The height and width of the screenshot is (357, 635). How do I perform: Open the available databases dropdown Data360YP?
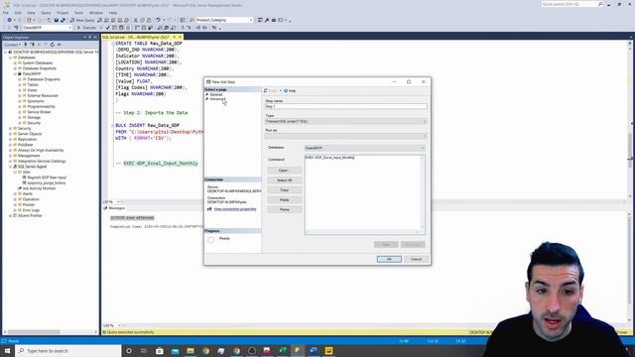pyautogui.click(x=47, y=28)
